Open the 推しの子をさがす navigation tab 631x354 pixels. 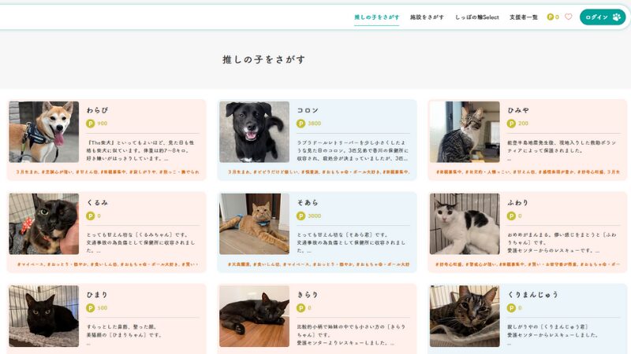pyautogui.click(x=377, y=17)
